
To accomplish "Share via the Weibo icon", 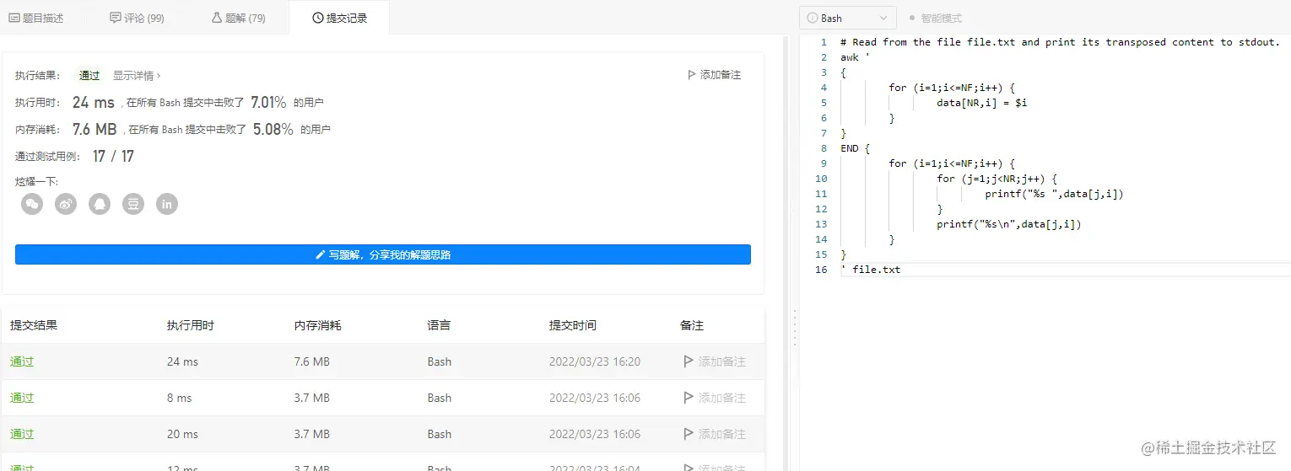I will (x=66, y=204).
